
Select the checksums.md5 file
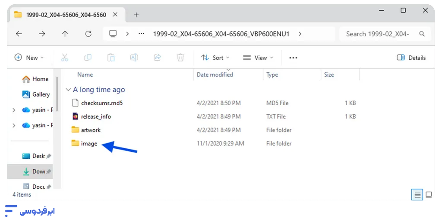102,103
